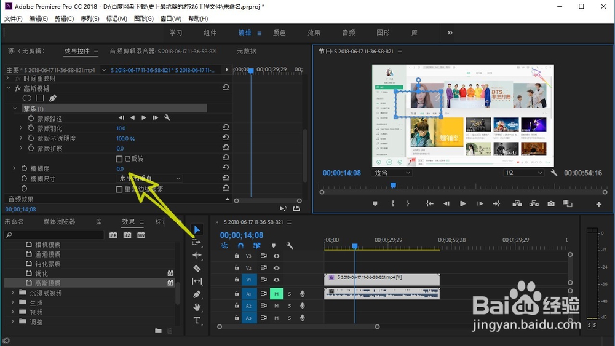Open mask tracking method wrench
615x346 pixels.
pyautogui.click(x=167, y=117)
